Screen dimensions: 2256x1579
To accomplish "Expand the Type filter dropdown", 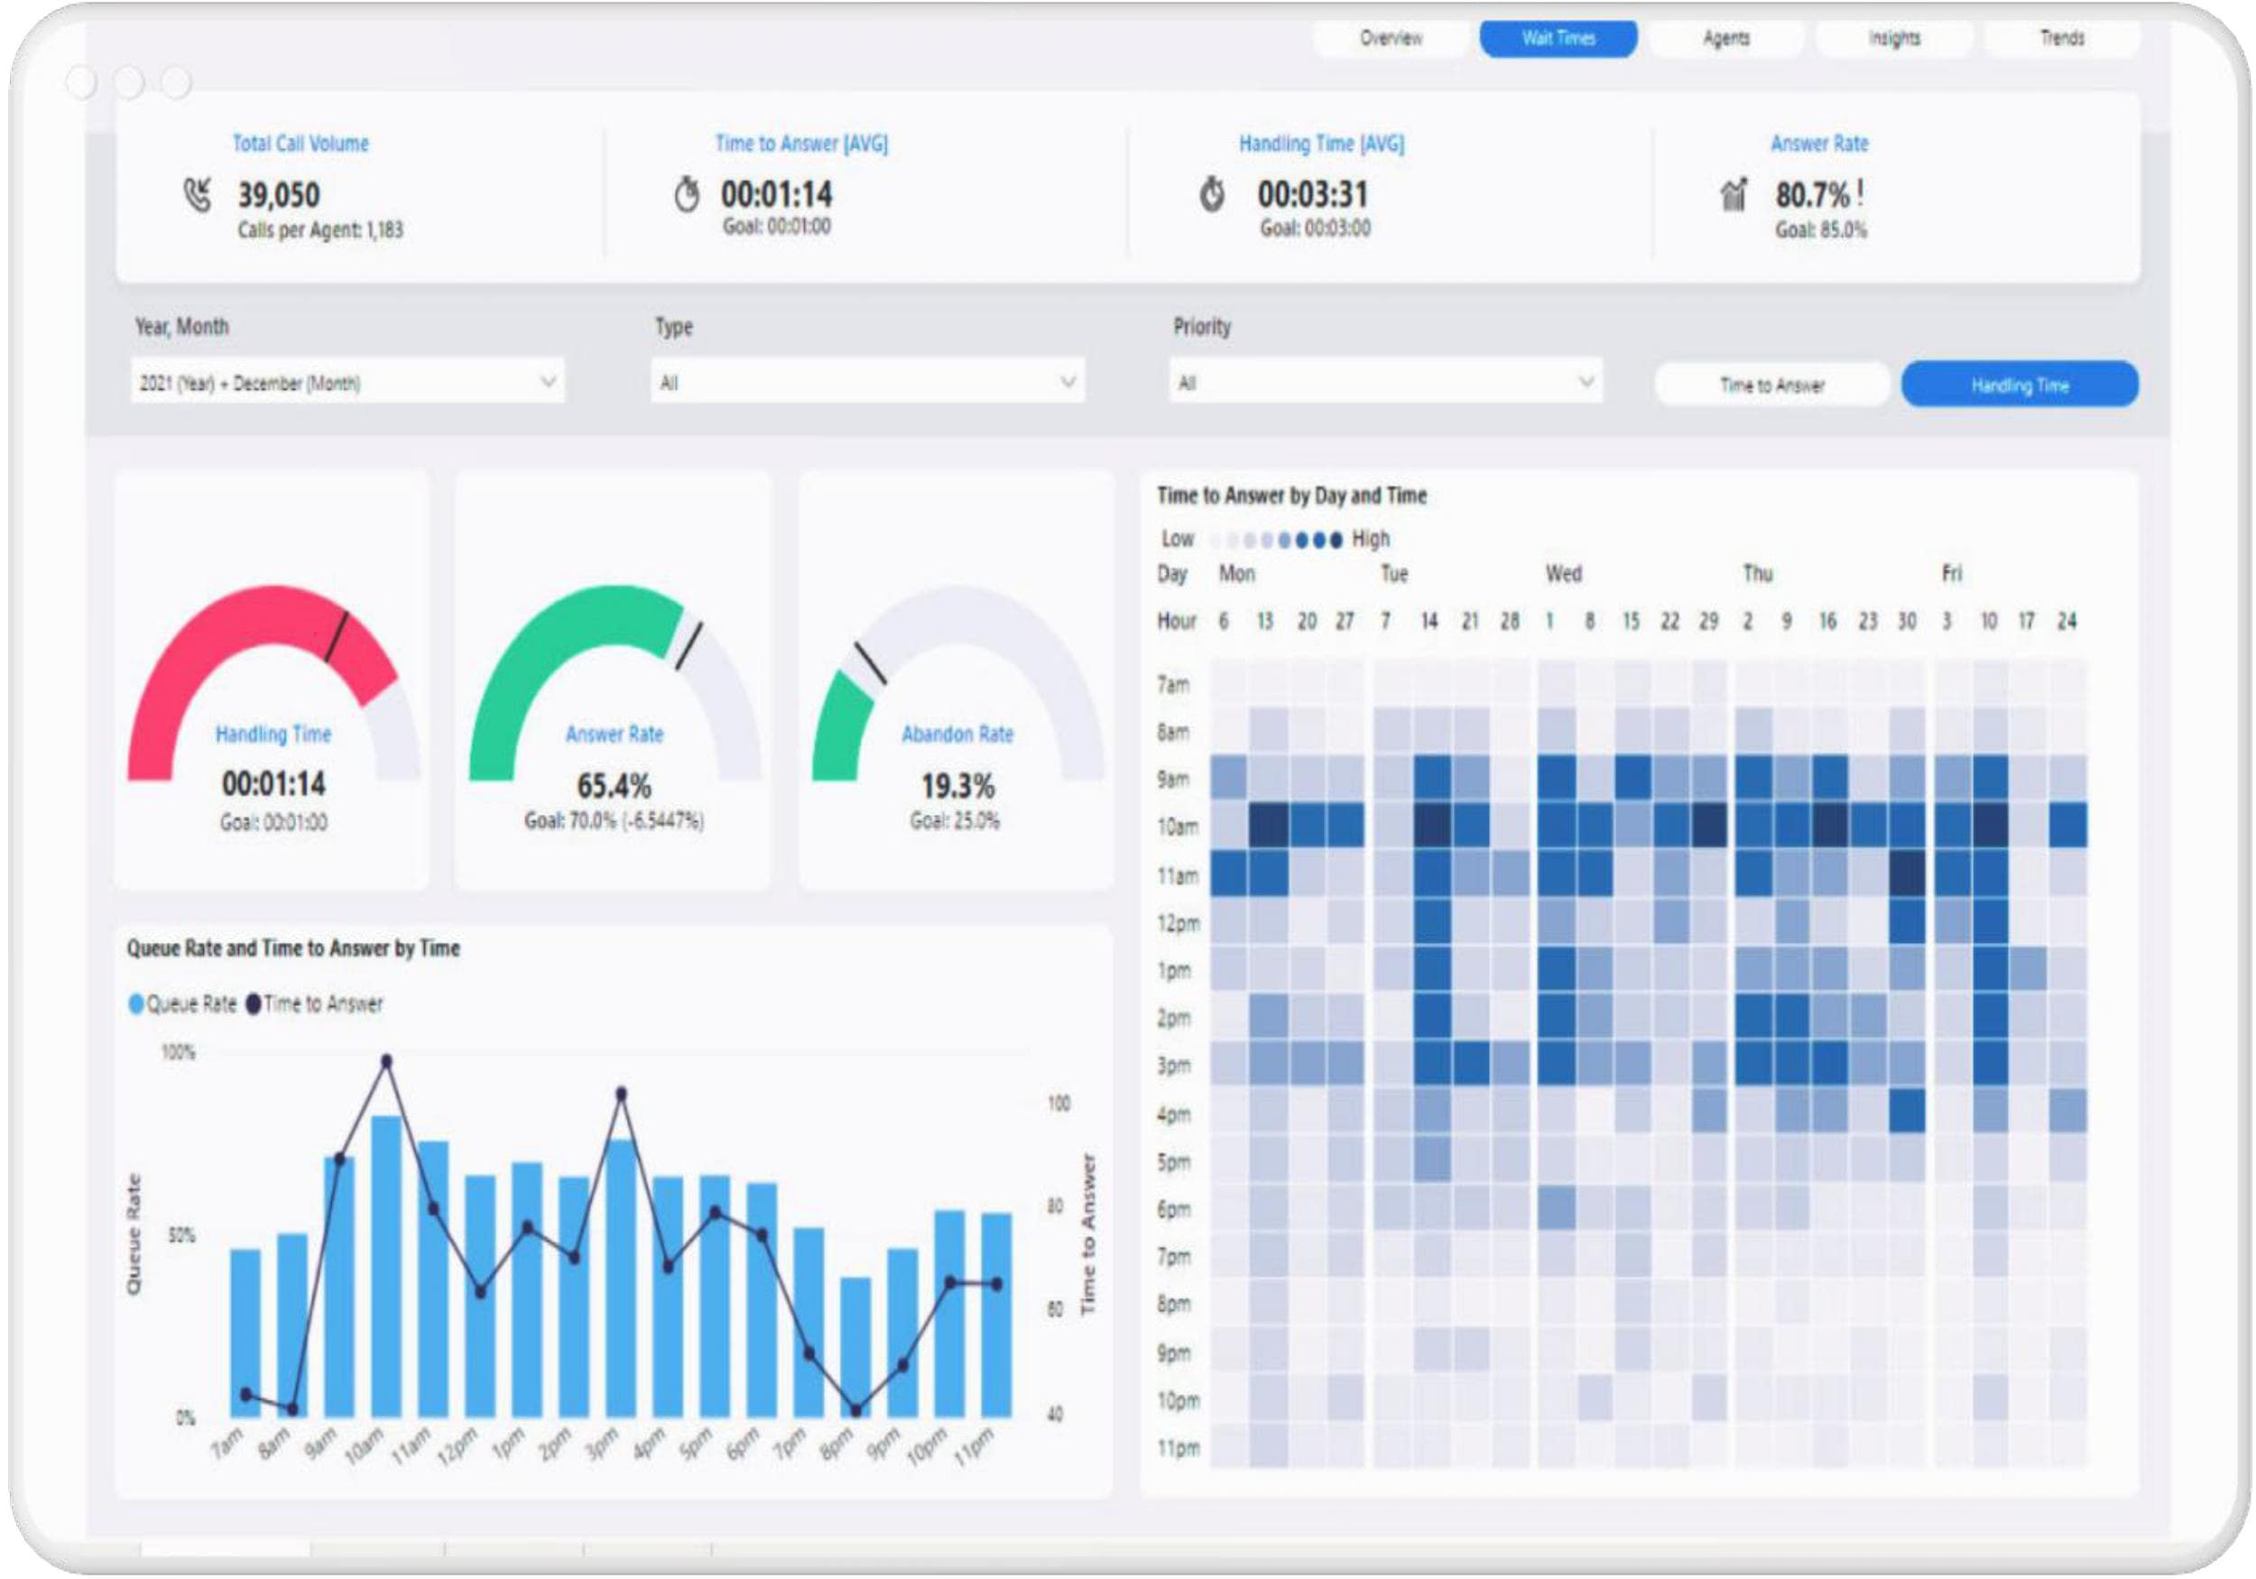I will 867,382.
